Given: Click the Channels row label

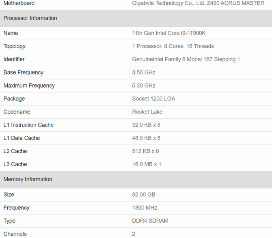Looking at the screenshot, I should [15, 234].
